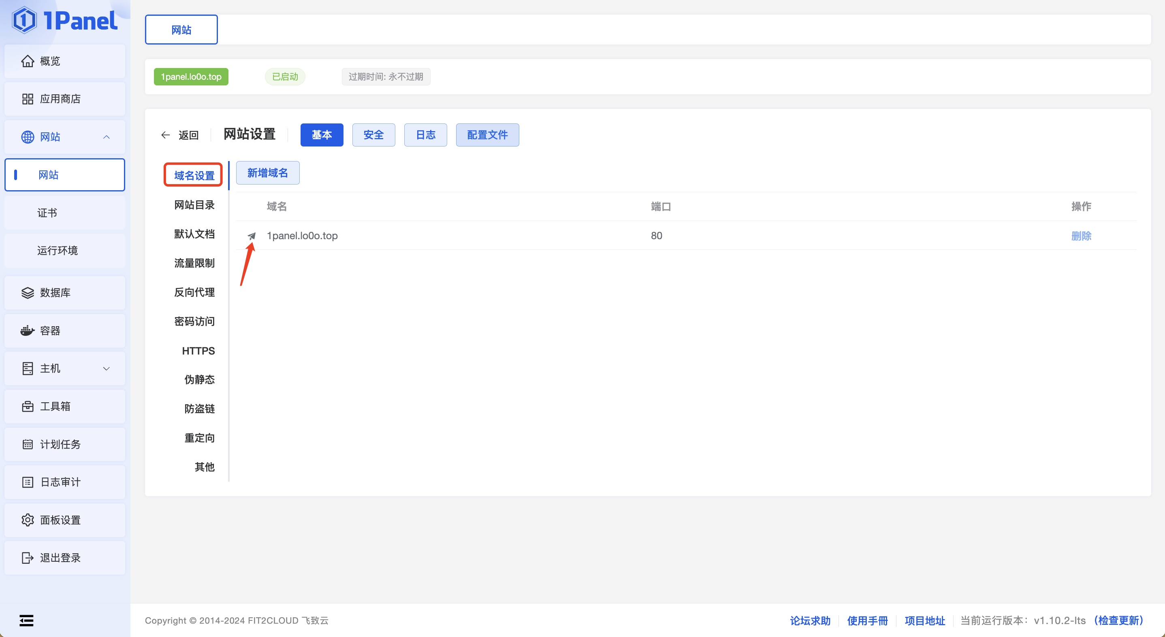Open the 概览 home icon
The image size is (1165, 637).
[28, 61]
